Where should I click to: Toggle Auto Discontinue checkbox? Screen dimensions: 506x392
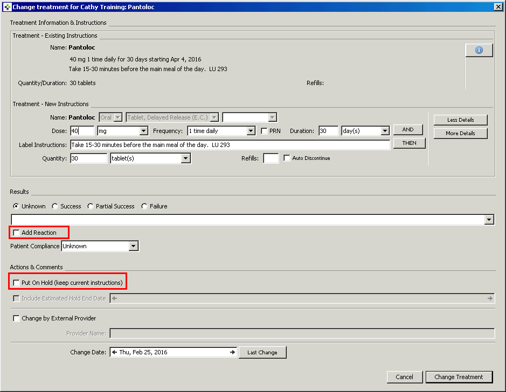click(x=287, y=158)
